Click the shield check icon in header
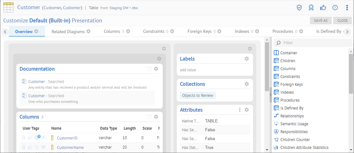The height and width of the screenshot is (153, 354). 299,8
